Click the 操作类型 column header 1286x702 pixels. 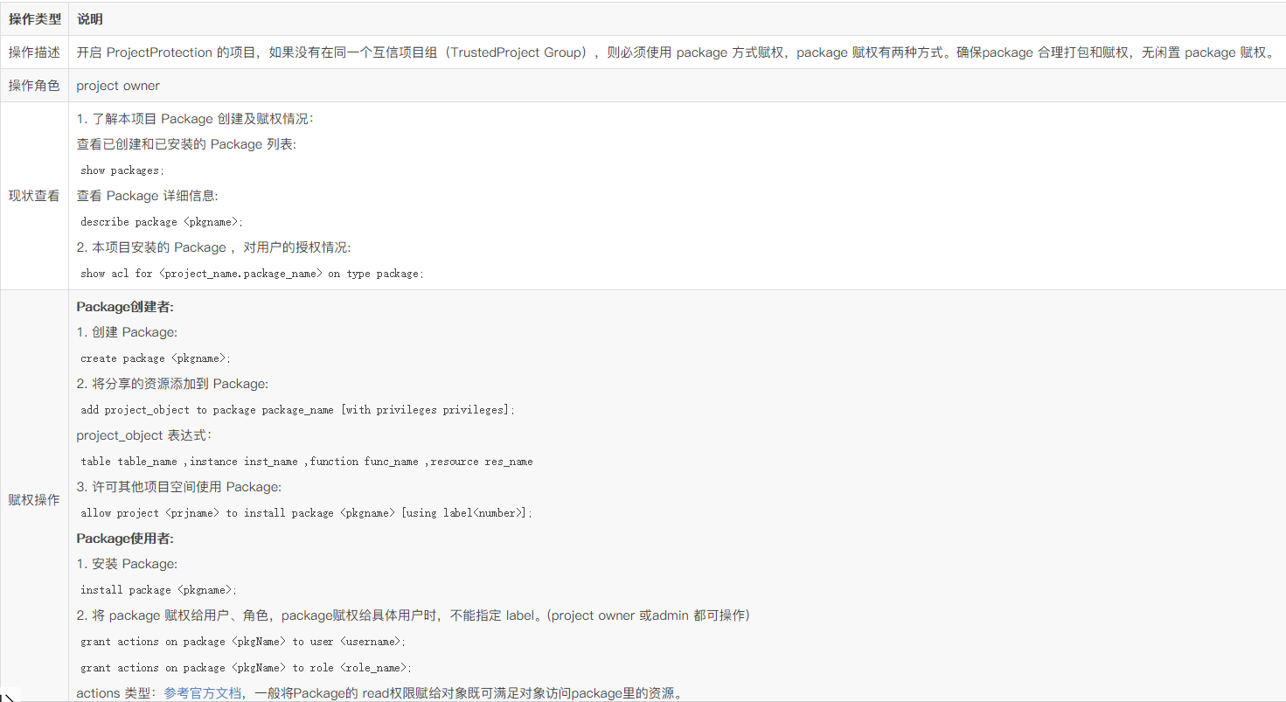[34, 19]
